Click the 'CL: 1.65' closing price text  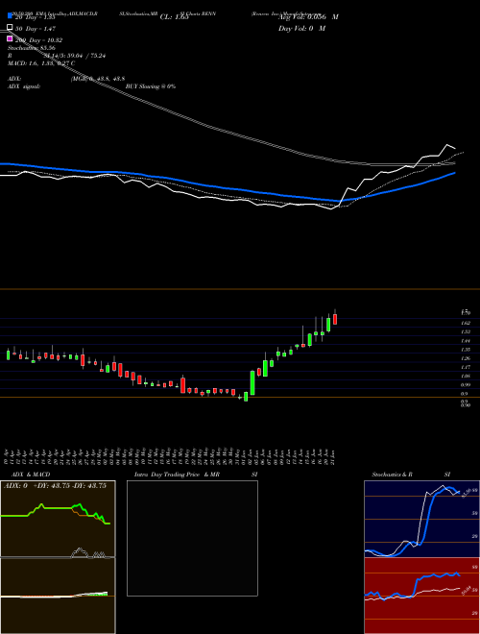(x=175, y=17)
